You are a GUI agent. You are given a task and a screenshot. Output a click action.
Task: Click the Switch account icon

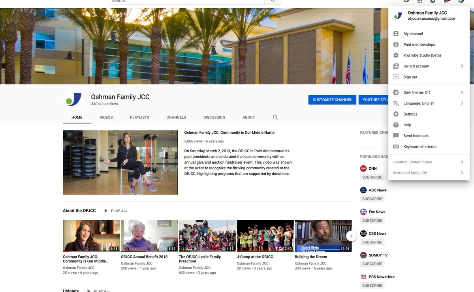[396, 66]
